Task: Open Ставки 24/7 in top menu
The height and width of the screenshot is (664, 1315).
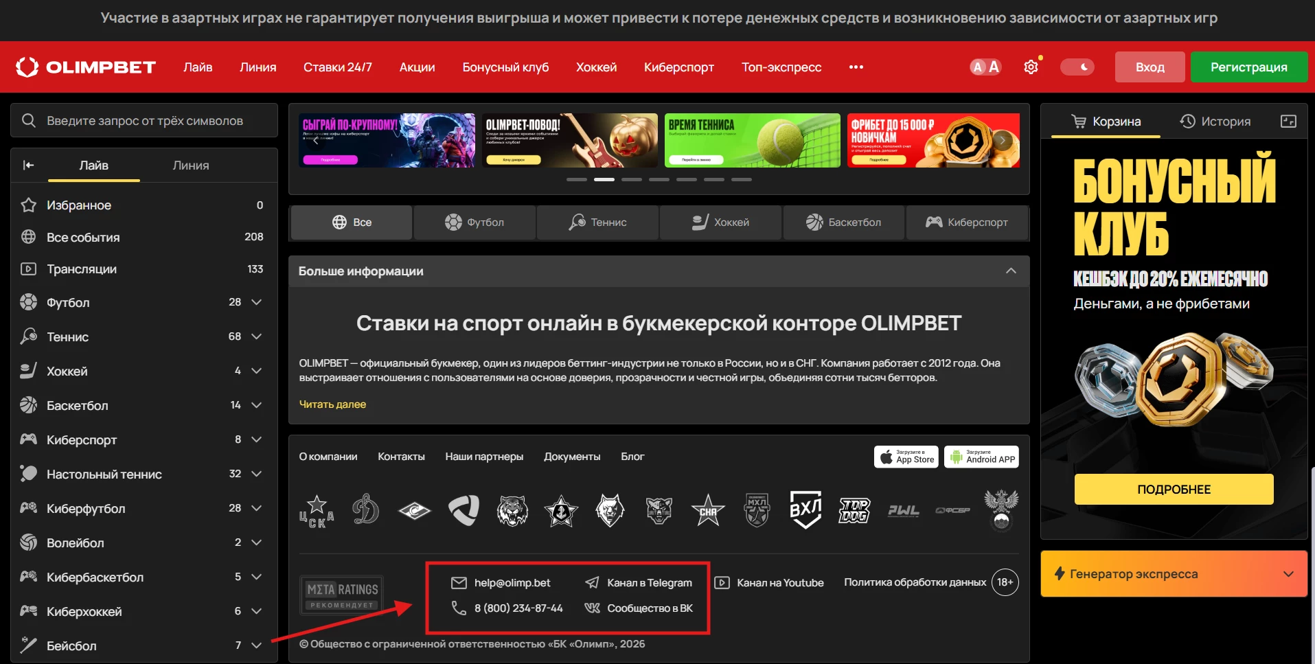Action: 338,67
